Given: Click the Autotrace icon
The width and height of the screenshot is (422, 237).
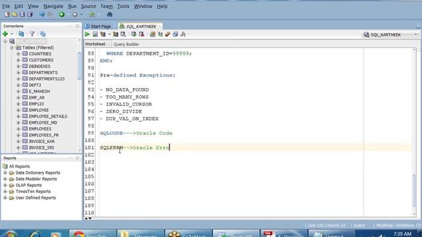Looking at the screenshot, I should [x=115, y=34].
